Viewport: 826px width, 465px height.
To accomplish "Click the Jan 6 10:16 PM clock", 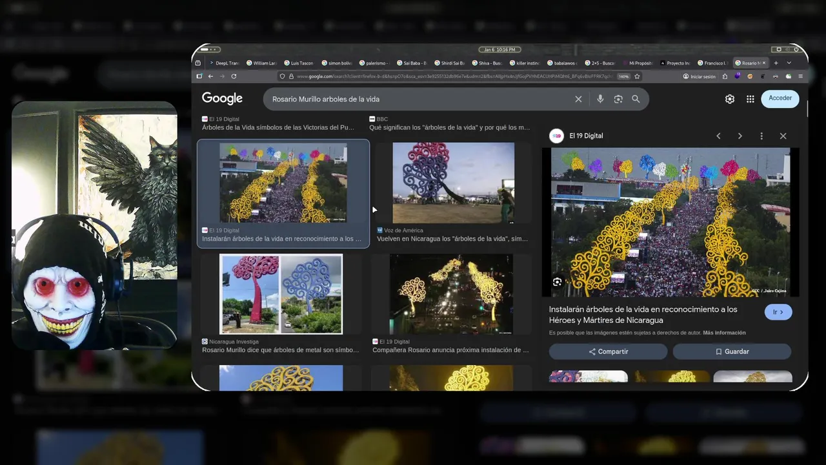I will point(500,50).
